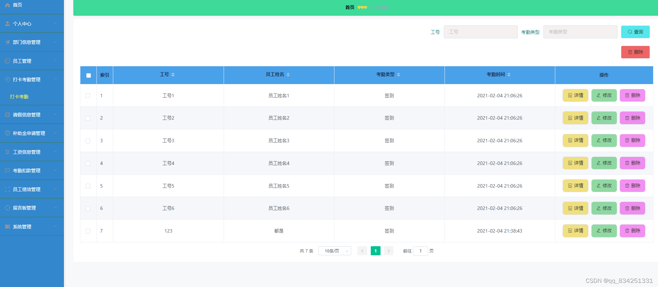This screenshot has height=287, width=658.
Task: Open the 请假信息管理 menu
Action: click(32, 115)
